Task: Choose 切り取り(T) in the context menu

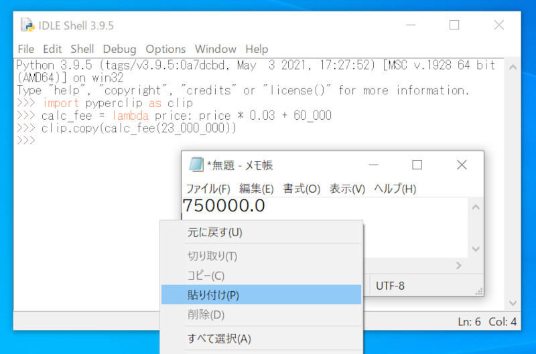Action: (x=261, y=256)
